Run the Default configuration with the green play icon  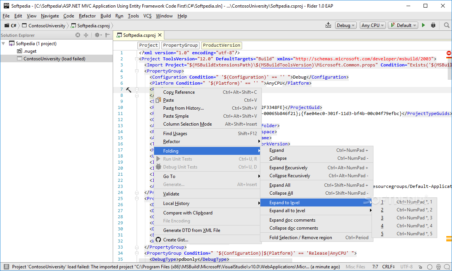coord(424,25)
